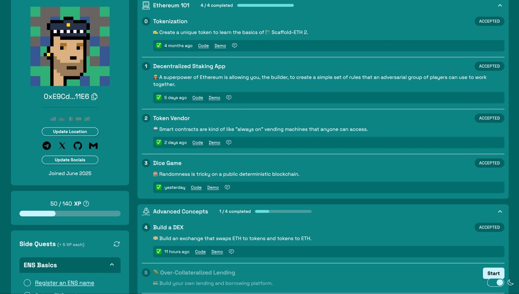Click challenge number 4 badge
Image resolution: width=519 pixels, height=294 pixels.
[146, 227]
